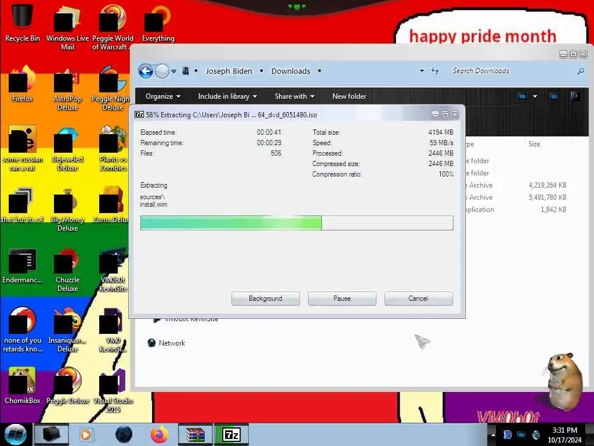The width and height of the screenshot is (594, 446).
Task: Open Share with dropdown
Action: pos(294,96)
